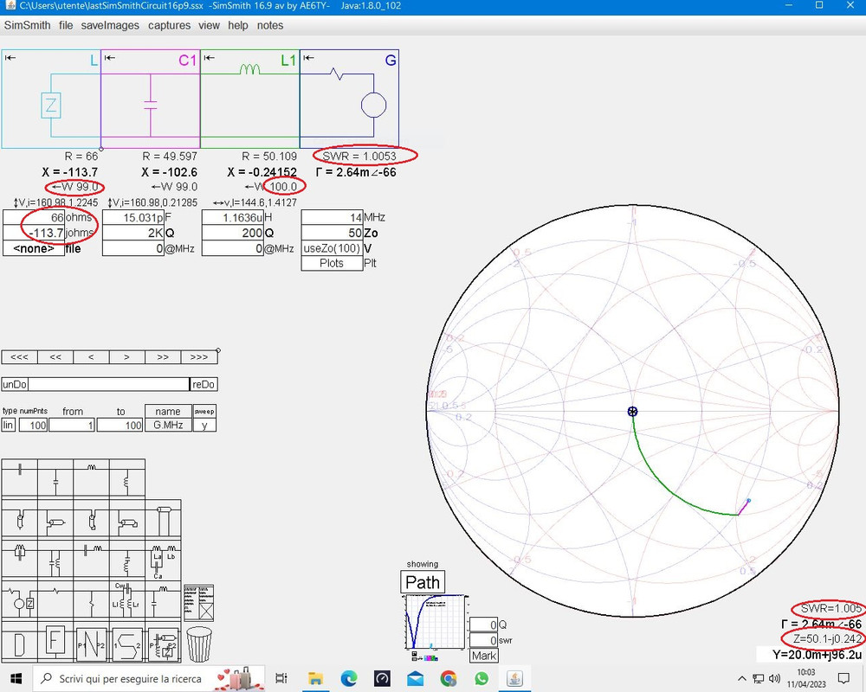This screenshot has width=866, height=692.
Task: Edit the -113.7 johms reactance field
Action: click(34, 233)
